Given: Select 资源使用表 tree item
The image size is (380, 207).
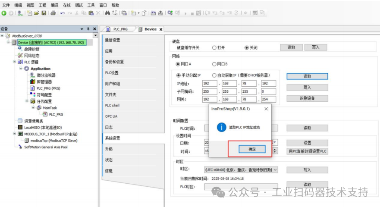Looking at the screenshot, I should 34,121.
